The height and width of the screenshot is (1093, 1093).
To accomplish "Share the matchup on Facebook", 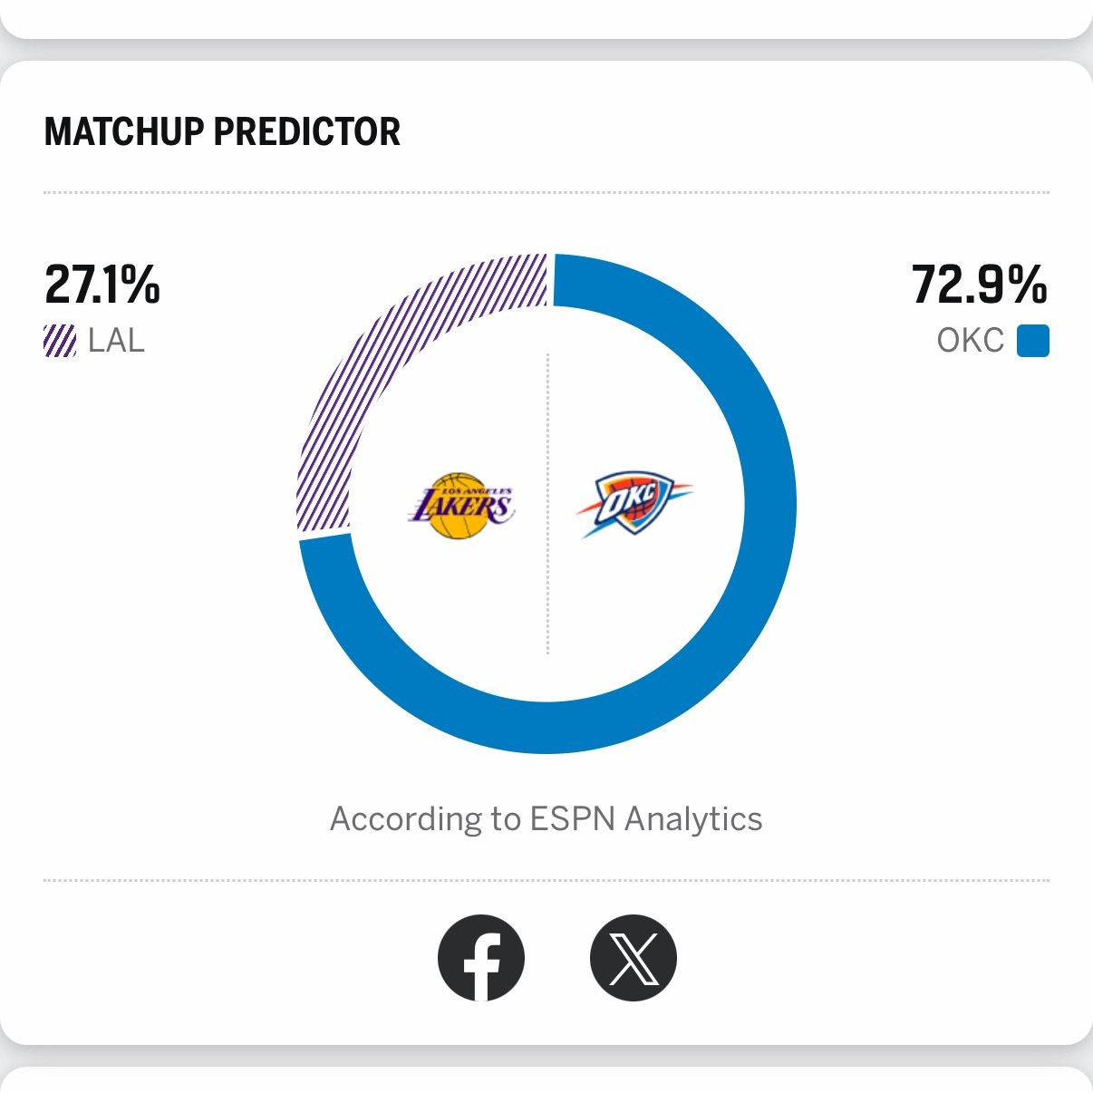I will [x=481, y=958].
